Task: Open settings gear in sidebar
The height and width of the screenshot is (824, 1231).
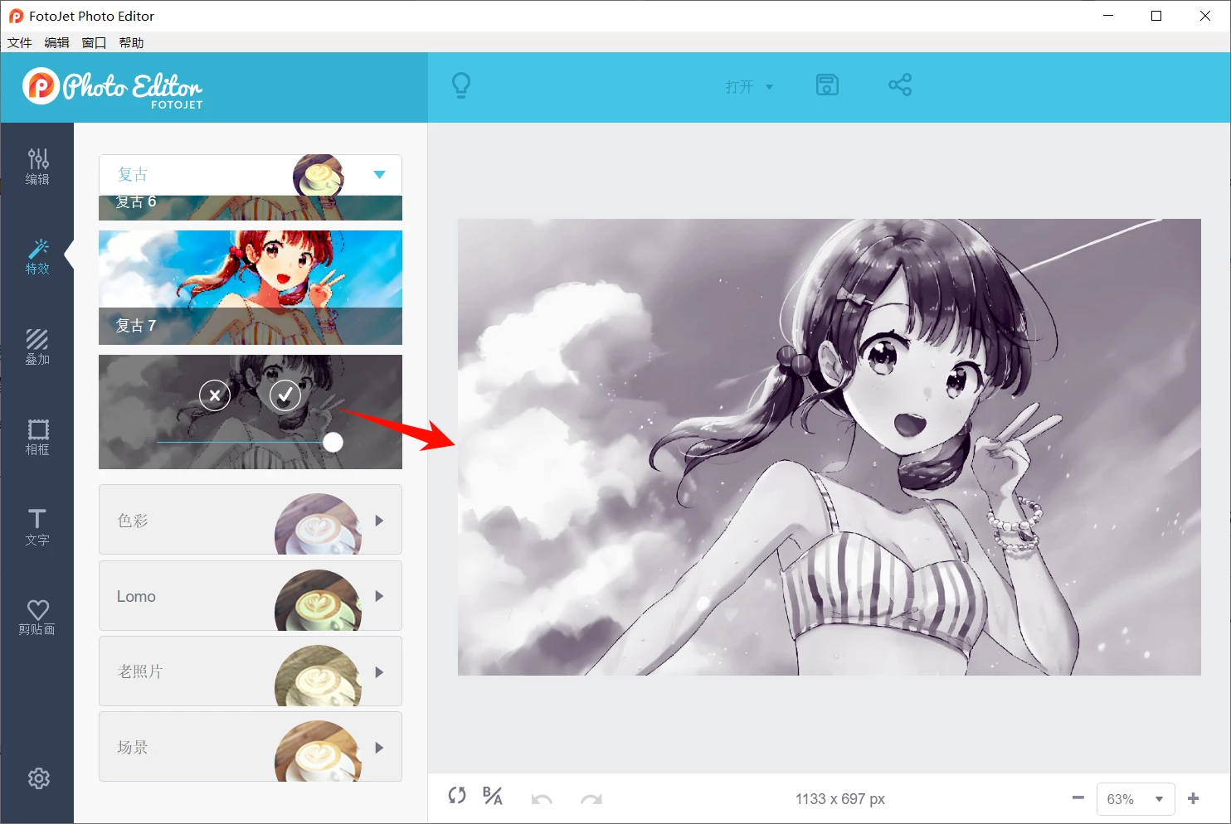Action: tap(38, 778)
